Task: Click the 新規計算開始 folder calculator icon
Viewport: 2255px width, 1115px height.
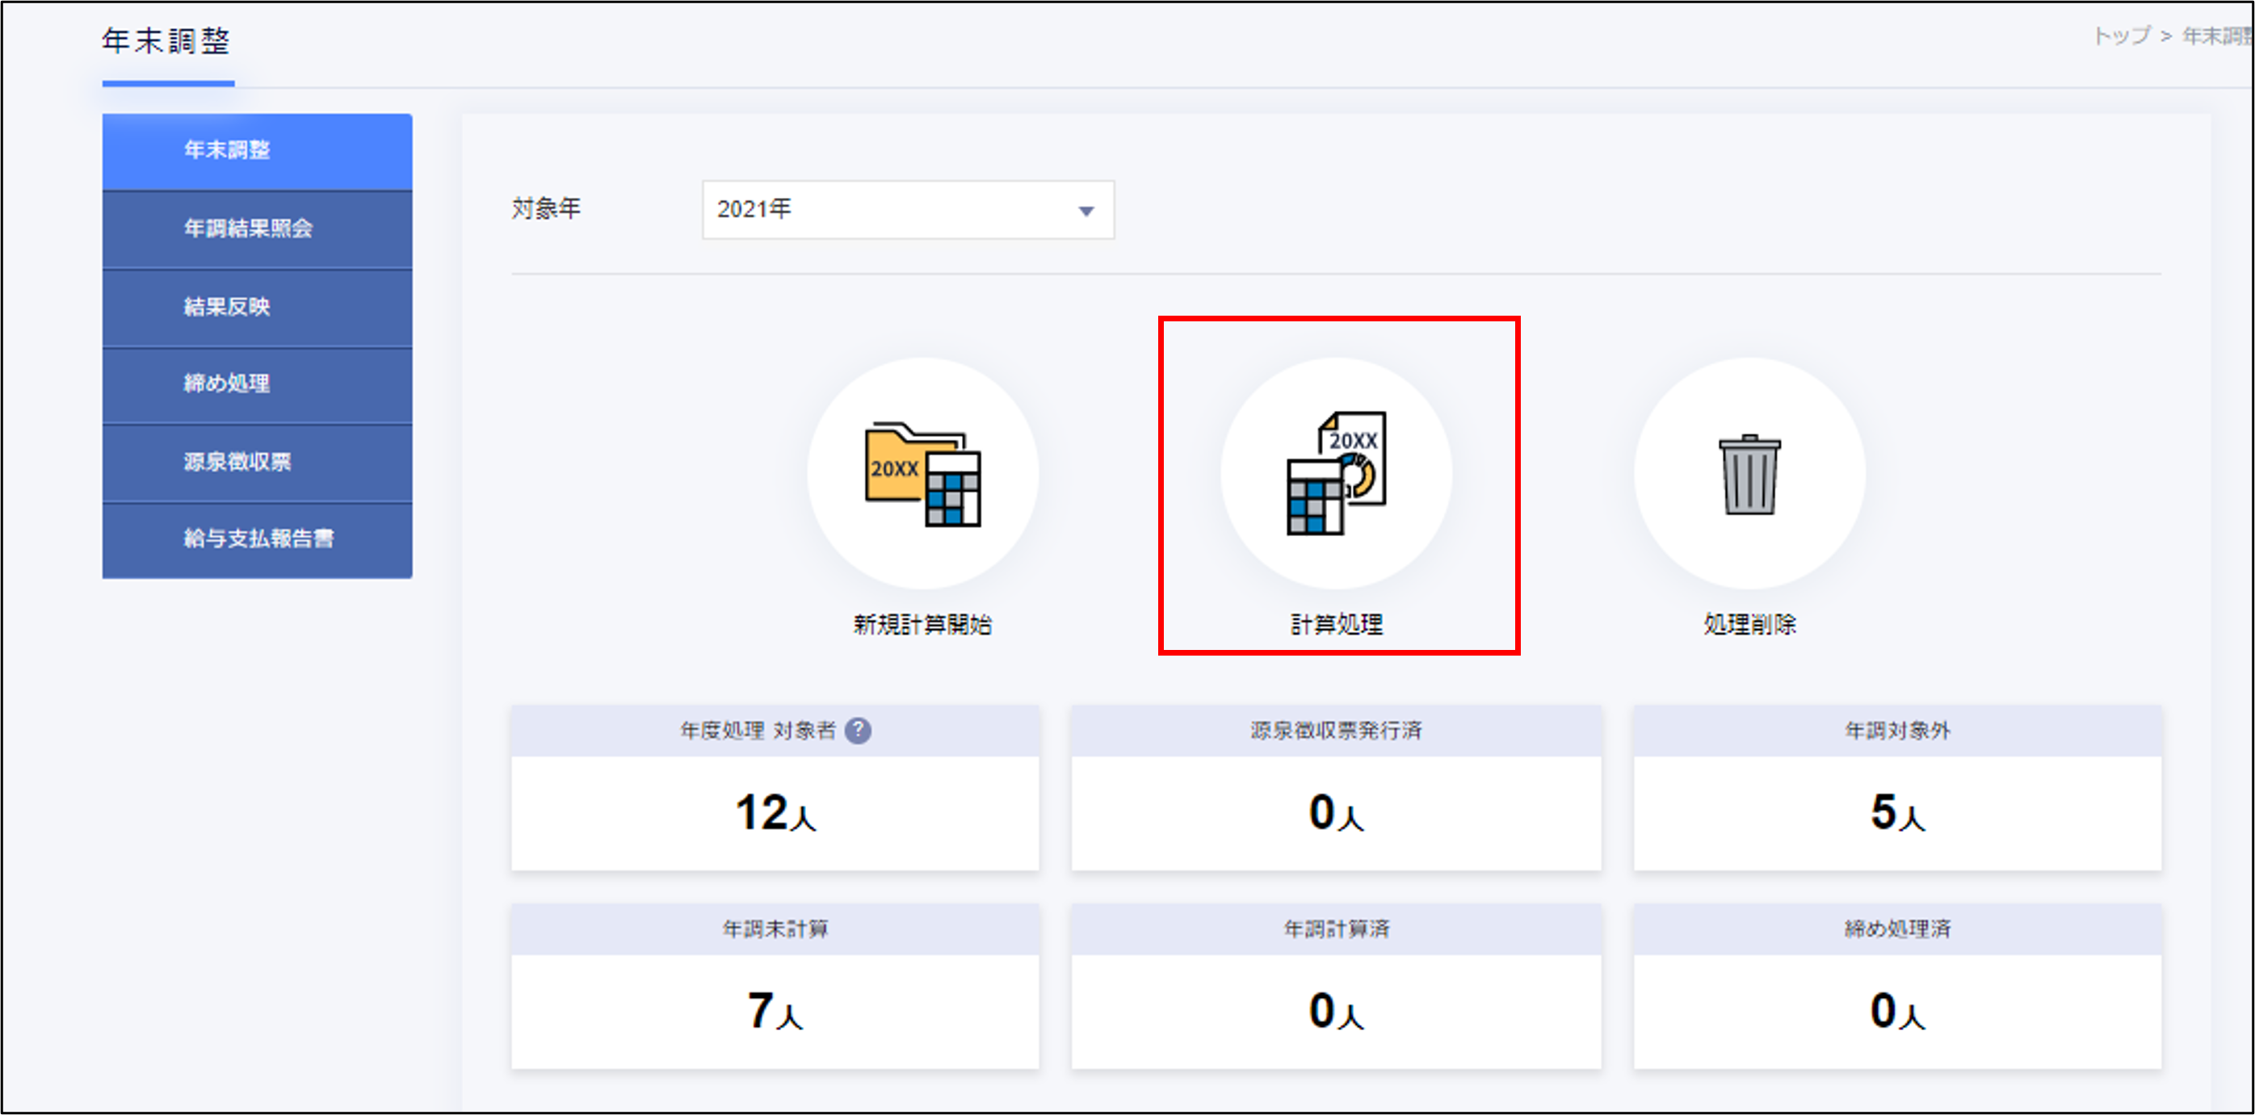Action: (922, 473)
